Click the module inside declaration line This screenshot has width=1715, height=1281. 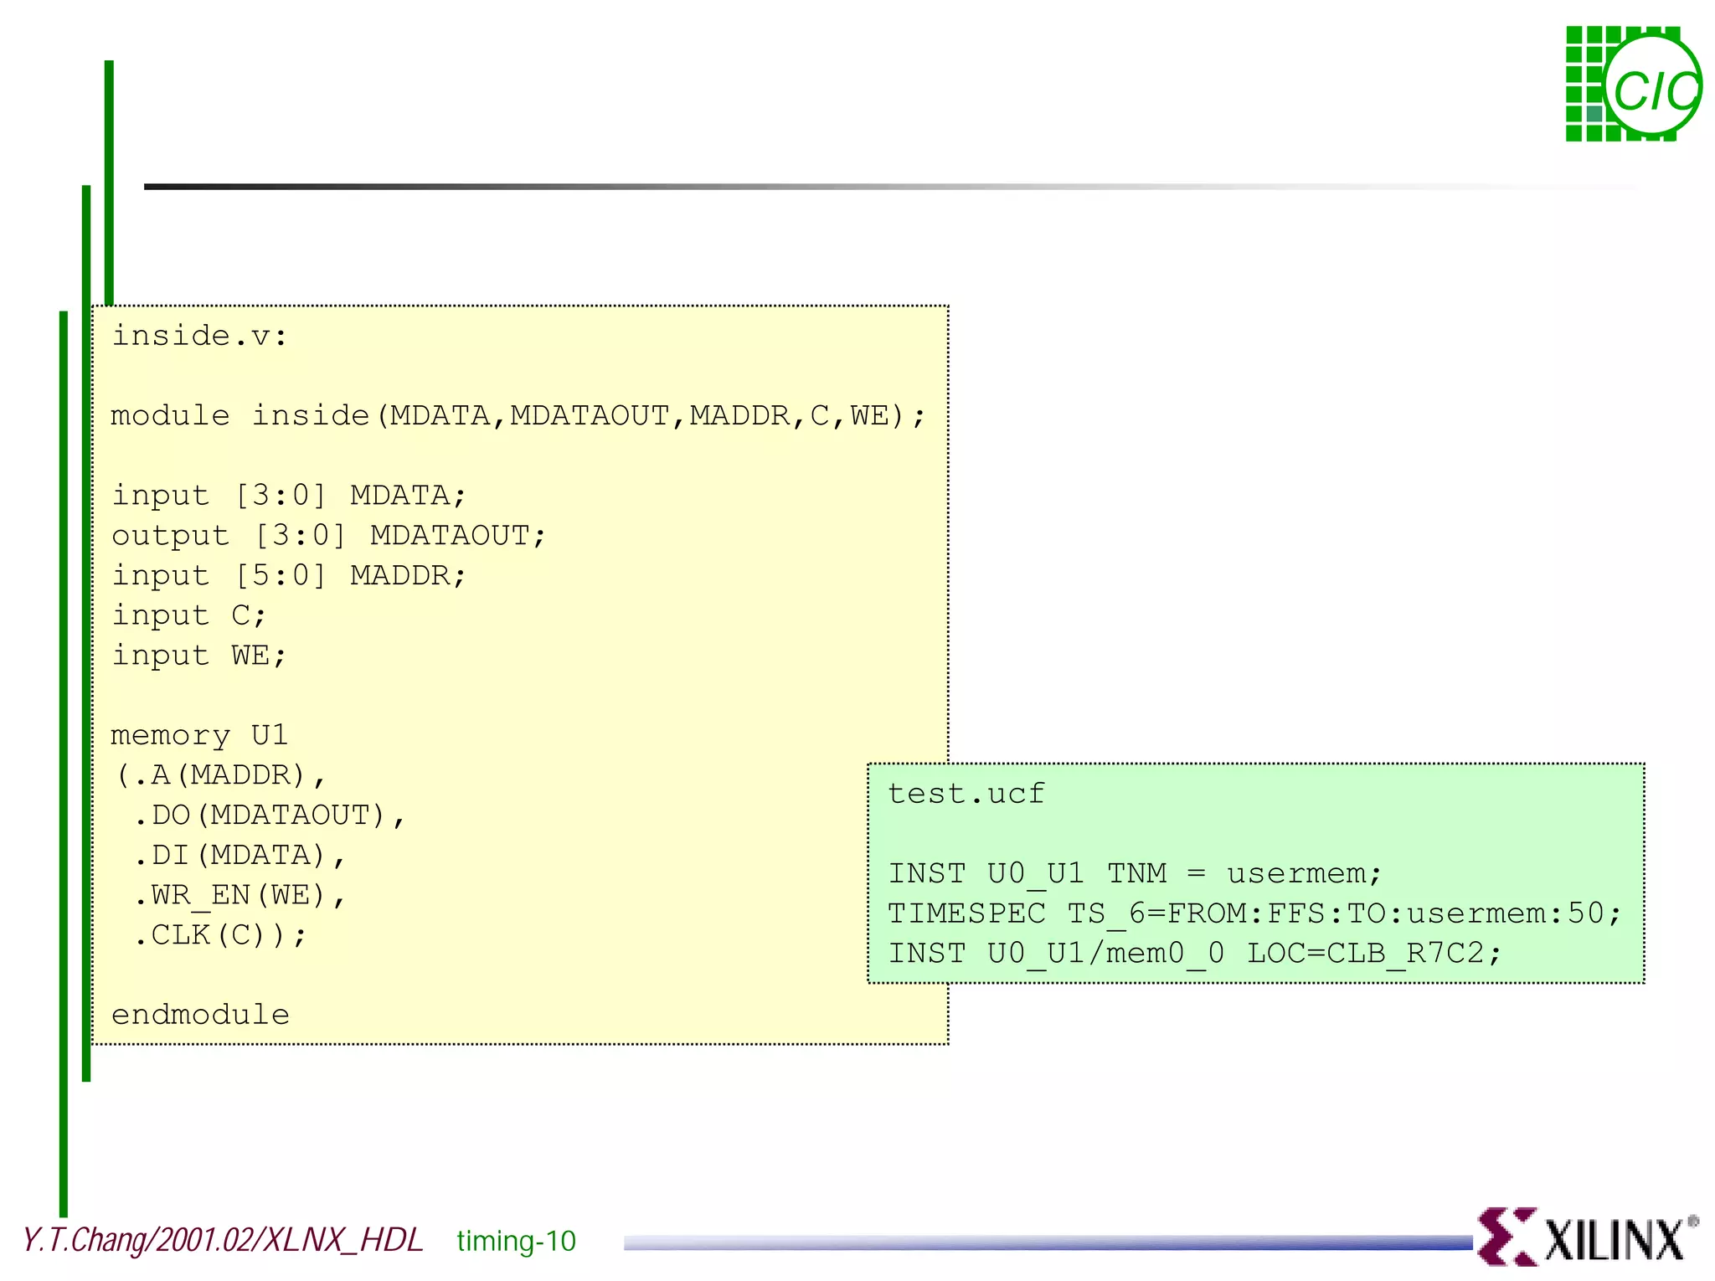click(x=518, y=416)
